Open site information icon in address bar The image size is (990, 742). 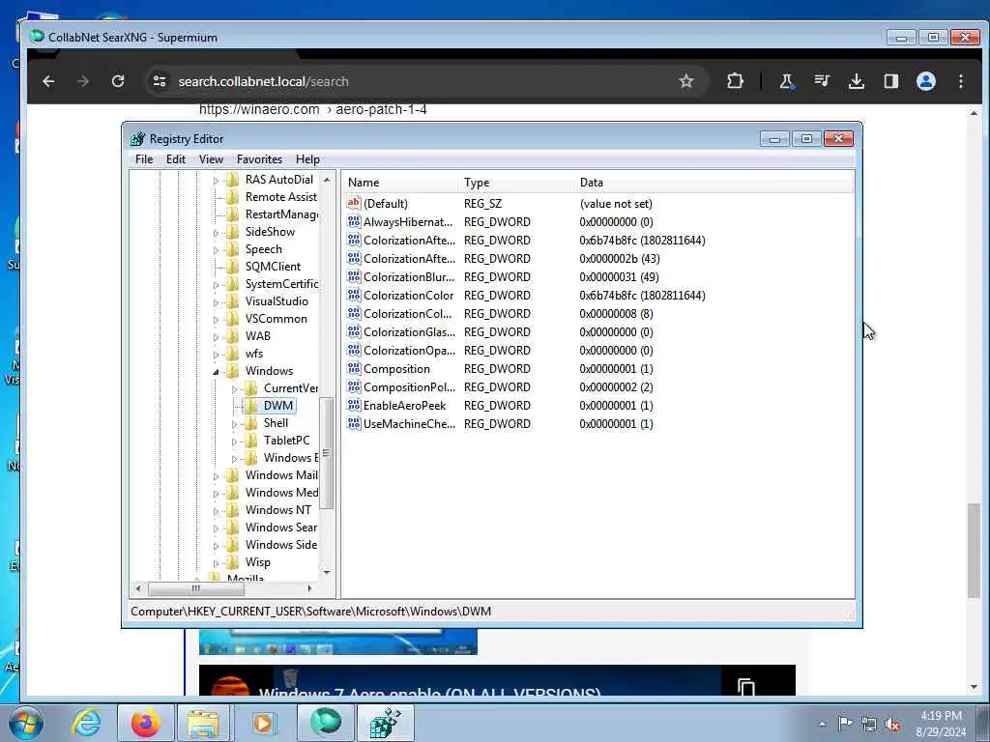pos(160,81)
